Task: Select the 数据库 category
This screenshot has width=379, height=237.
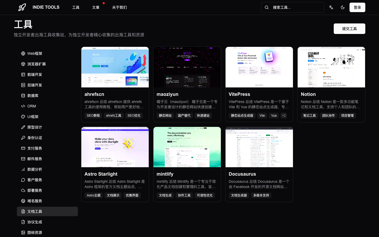Action: (47, 96)
